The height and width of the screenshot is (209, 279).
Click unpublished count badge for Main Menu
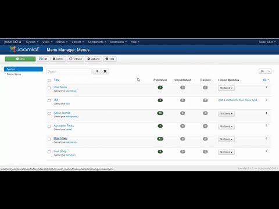(x=183, y=139)
